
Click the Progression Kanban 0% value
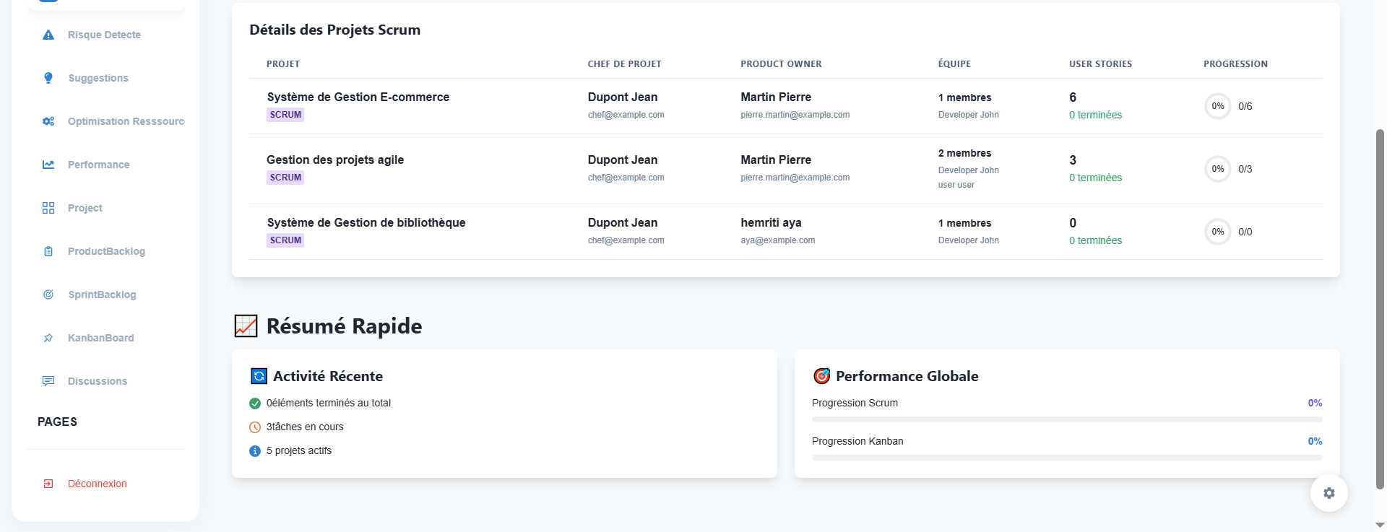tap(1315, 441)
